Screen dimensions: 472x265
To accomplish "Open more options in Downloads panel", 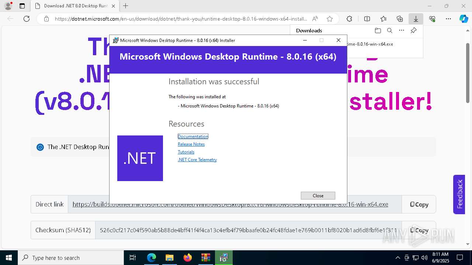I will pyautogui.click(x=402, y=31).
